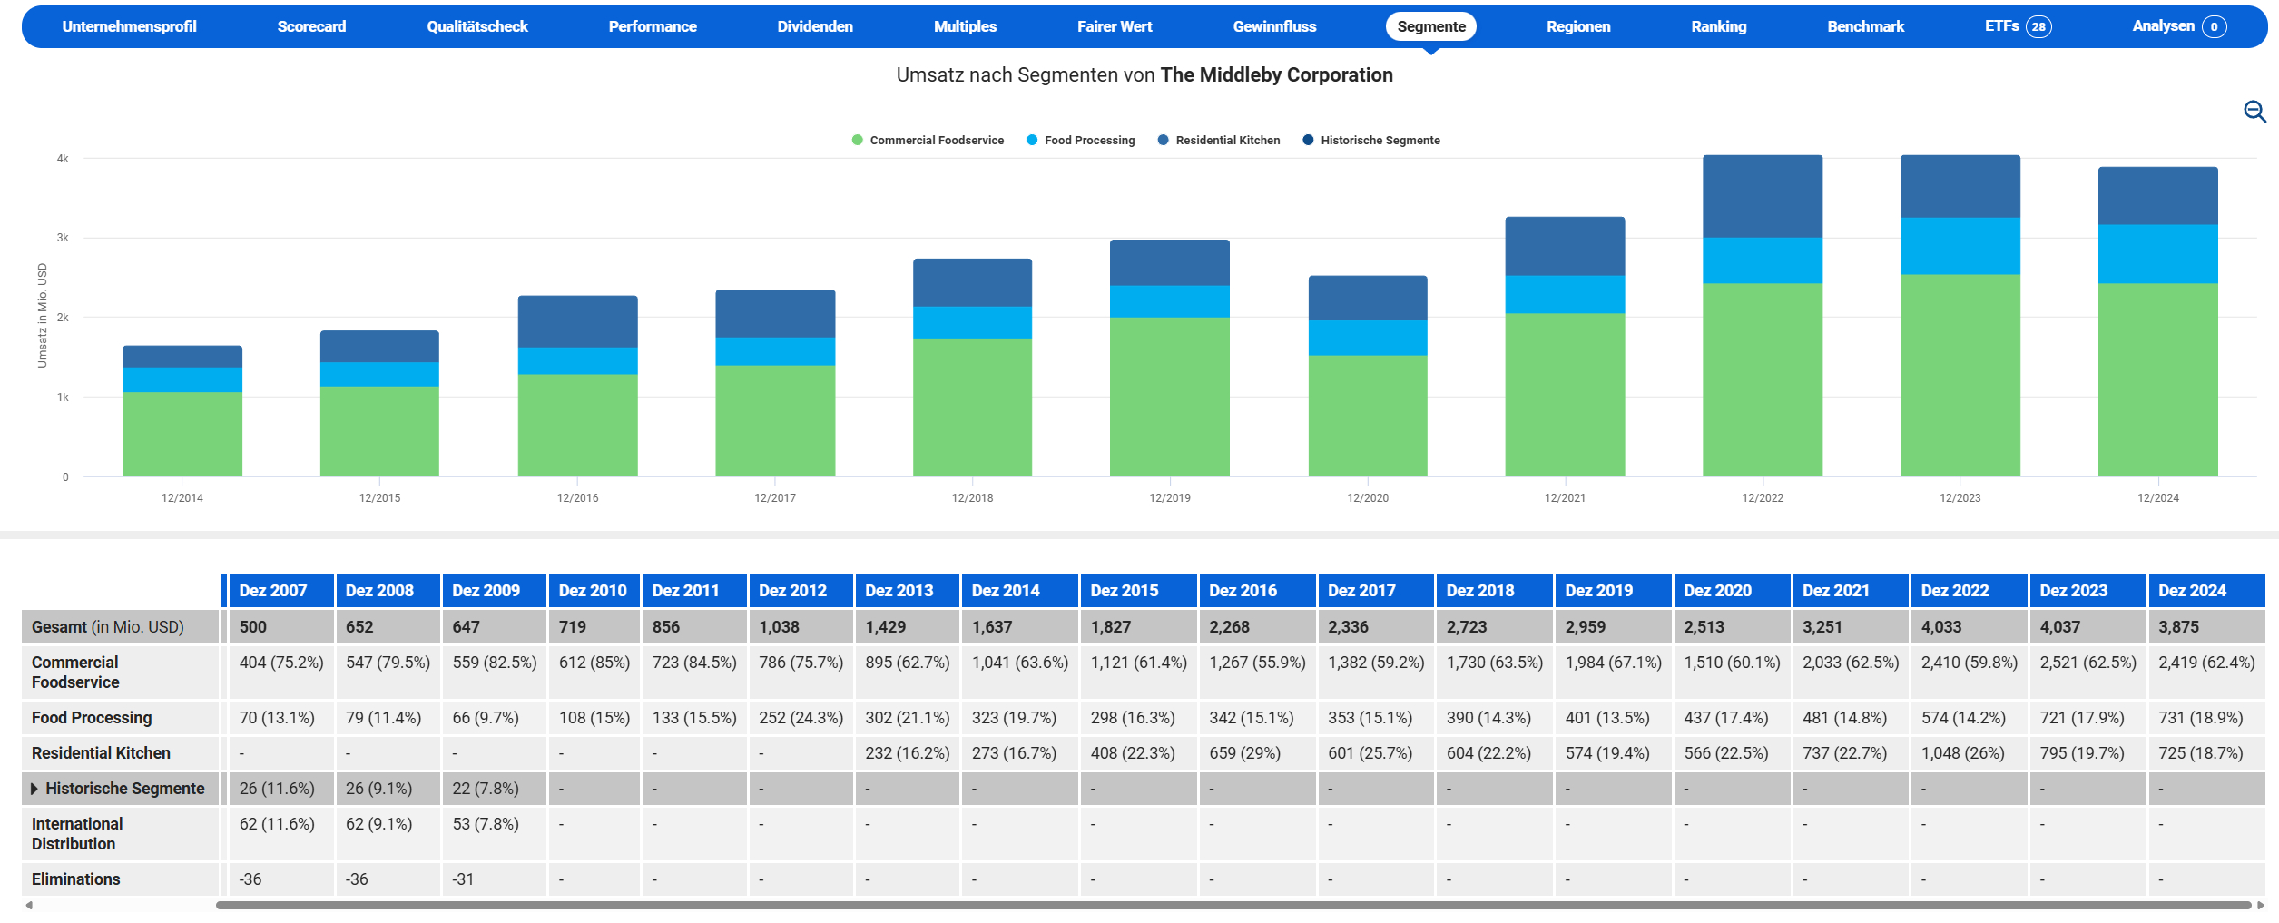Click the Dez 2024 column header
The image size is (2279, 923).
pos(2191,591)
